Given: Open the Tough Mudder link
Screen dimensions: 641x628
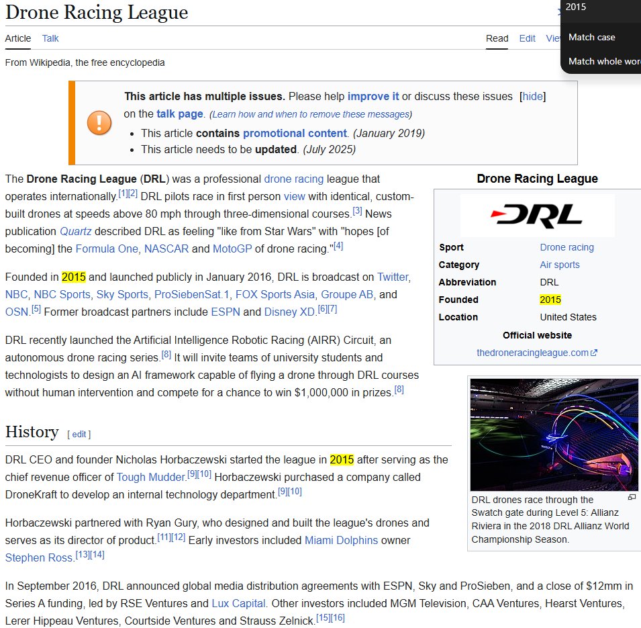Looking at the screenshot, I should click(x=151, y=477).
